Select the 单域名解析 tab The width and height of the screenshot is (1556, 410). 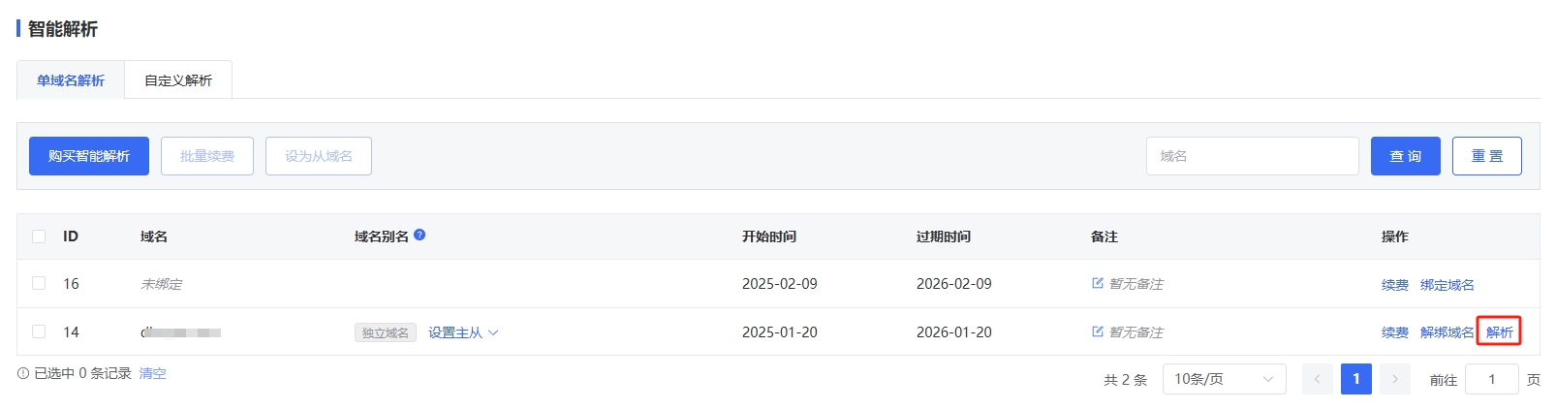point(71,80)
